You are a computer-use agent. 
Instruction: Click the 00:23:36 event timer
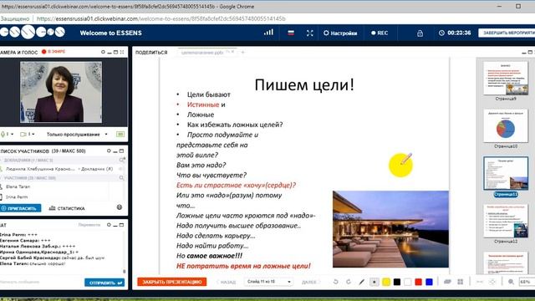pos(455,33)
